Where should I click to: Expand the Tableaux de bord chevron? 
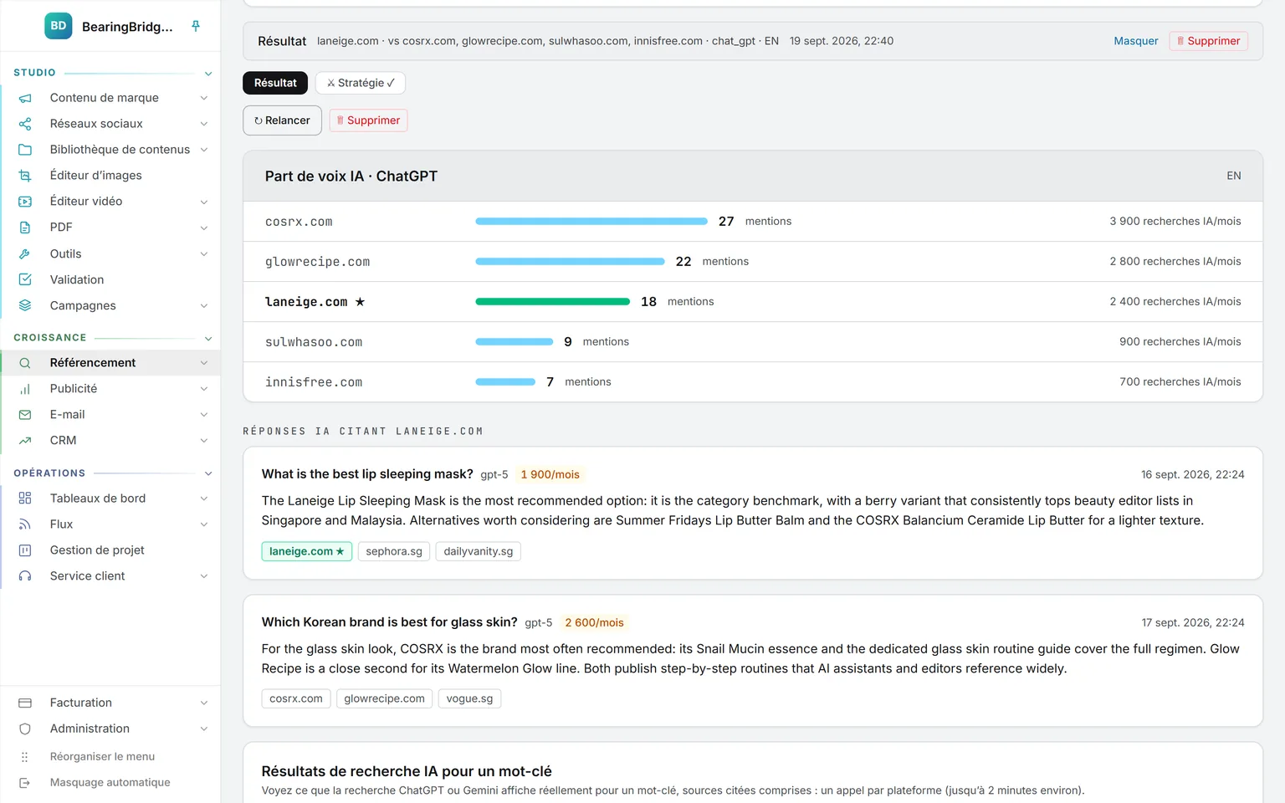(204, 499)
